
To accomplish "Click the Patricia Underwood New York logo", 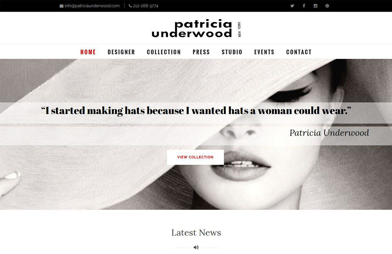I will (x=196, y=28).
